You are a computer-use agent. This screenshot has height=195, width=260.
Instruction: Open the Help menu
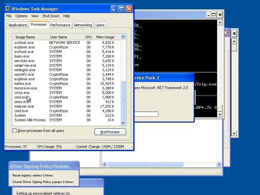click(67, 16)
